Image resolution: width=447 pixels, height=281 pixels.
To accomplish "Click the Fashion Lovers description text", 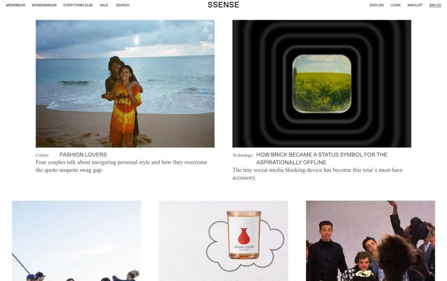I will pos(122,166).
